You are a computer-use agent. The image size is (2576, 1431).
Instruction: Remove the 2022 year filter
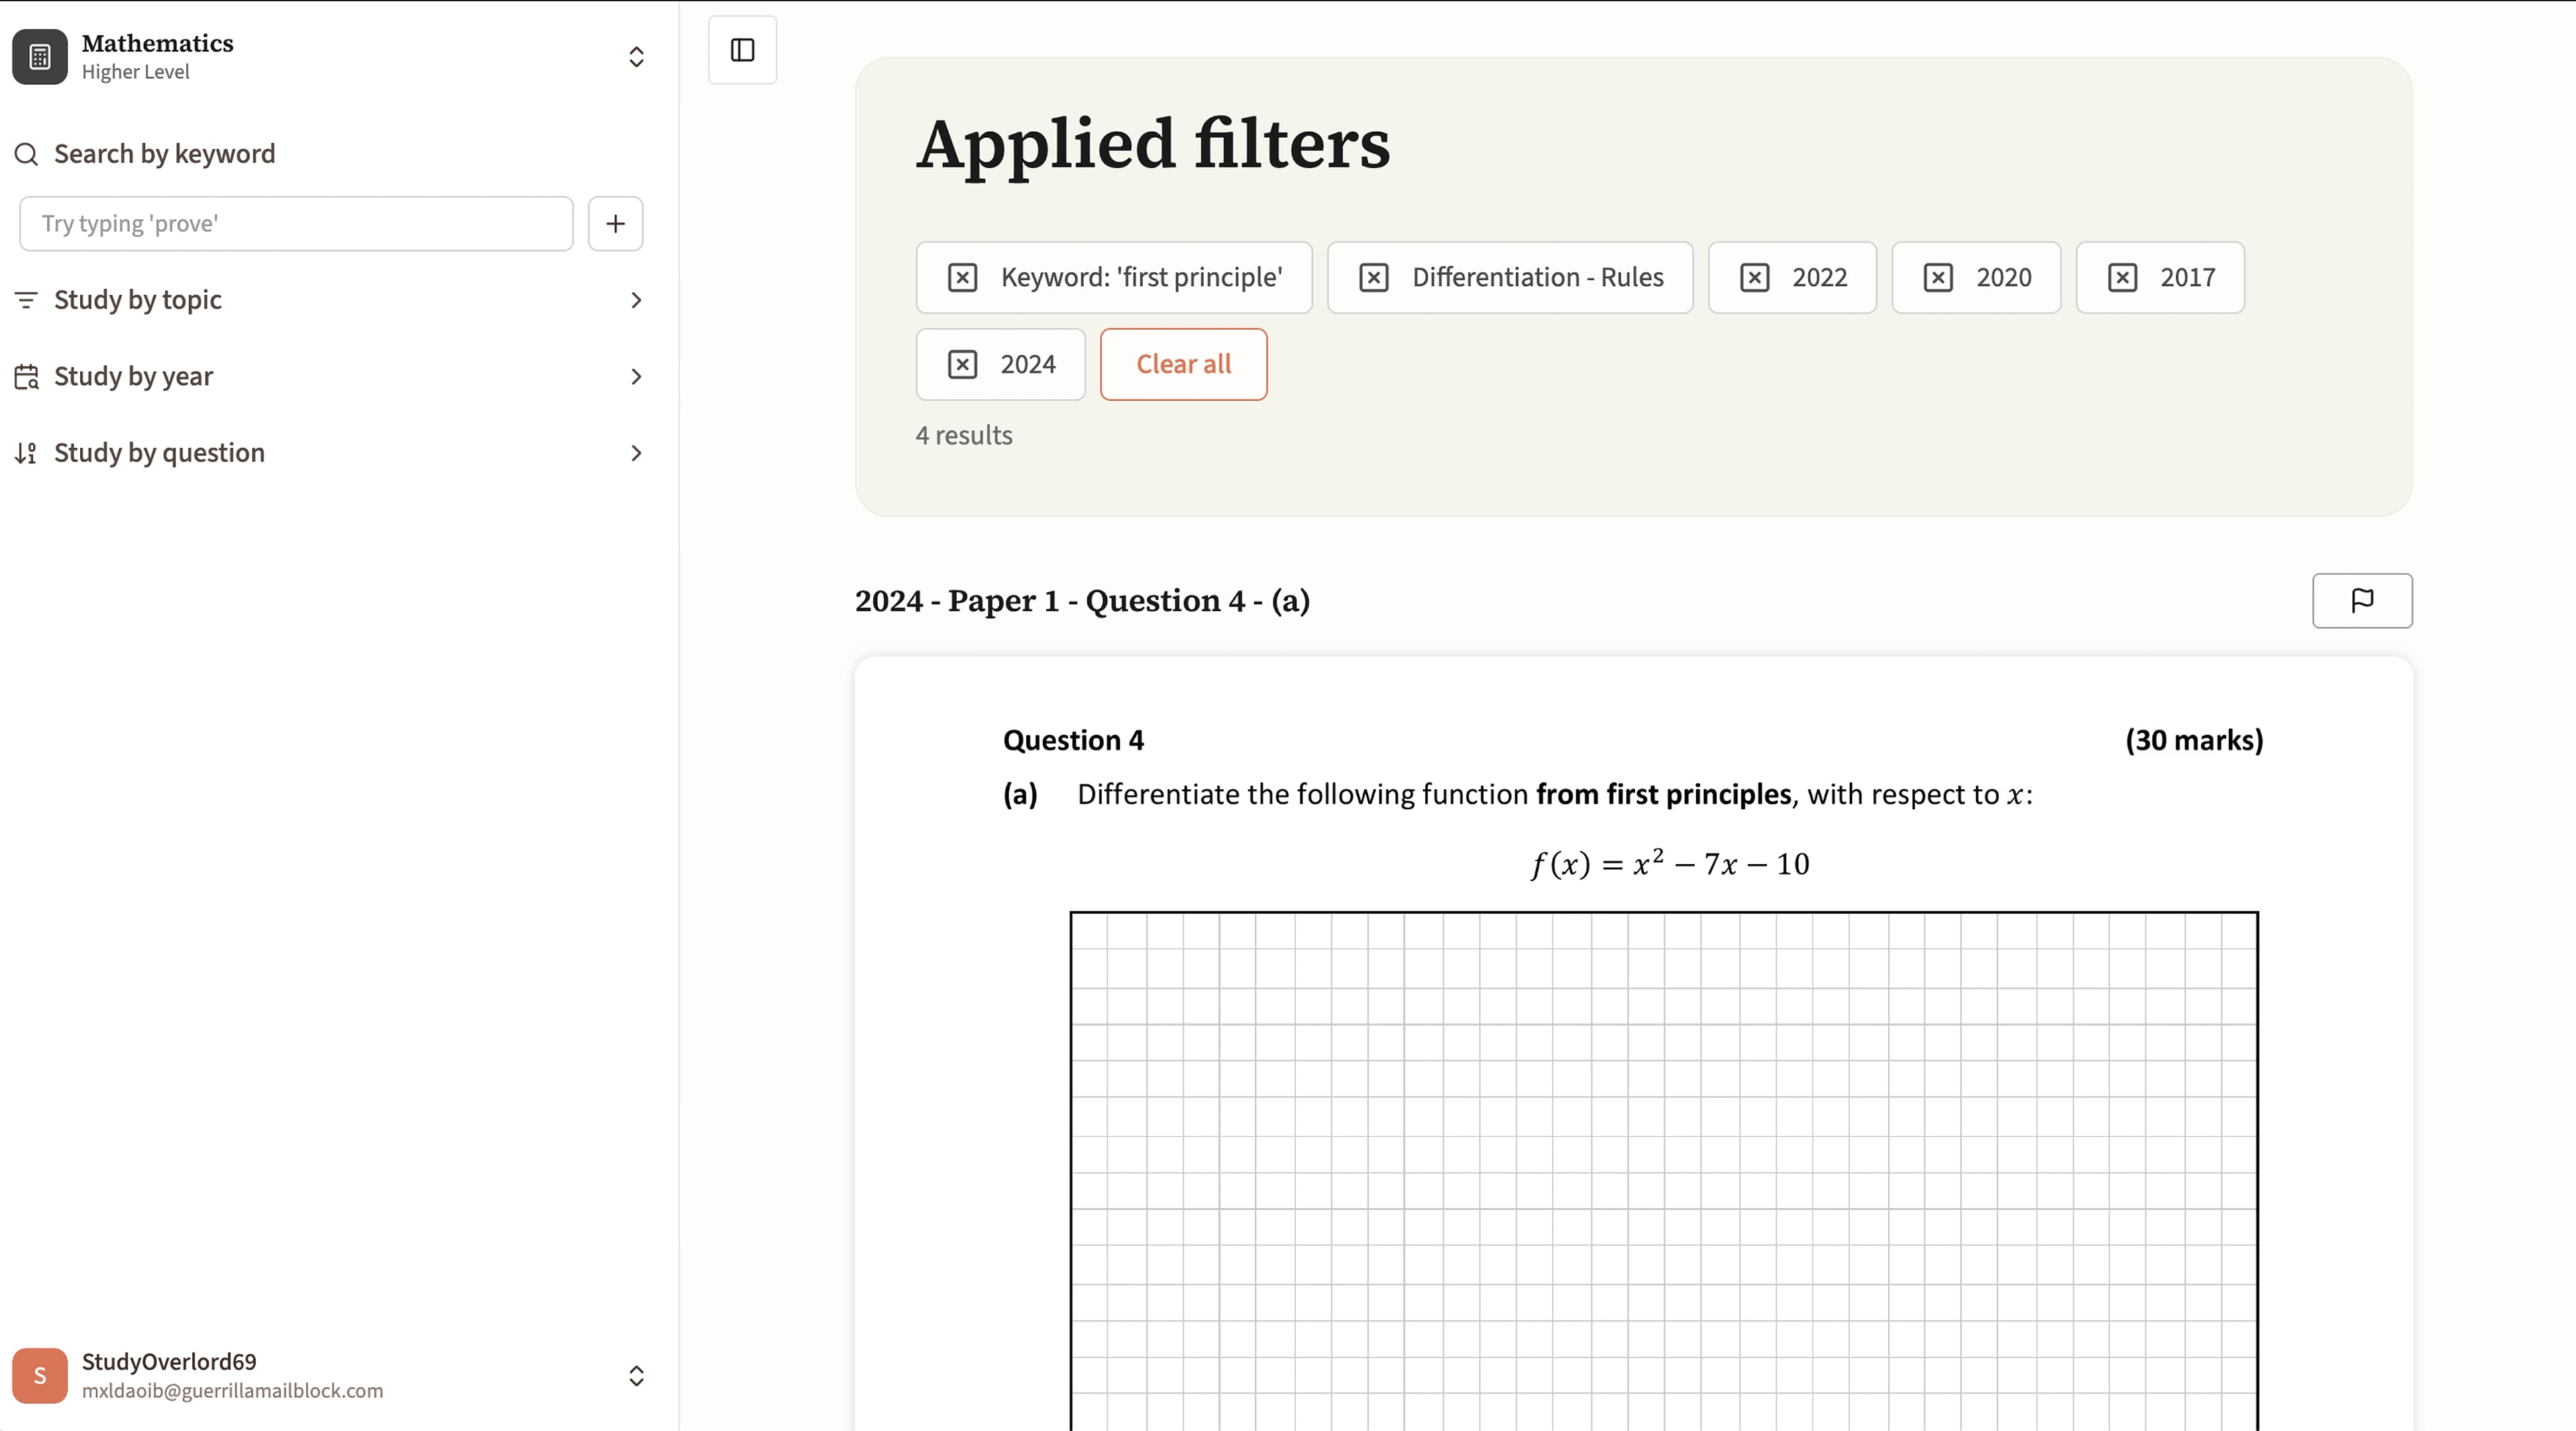pyautogui.click(x=1753, y=277)
